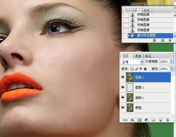176x137 pixels.
Task: Set history brush source on second 仿制图章
Action: pos(125,20)
